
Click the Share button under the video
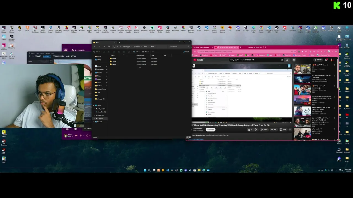click(264, 130)
